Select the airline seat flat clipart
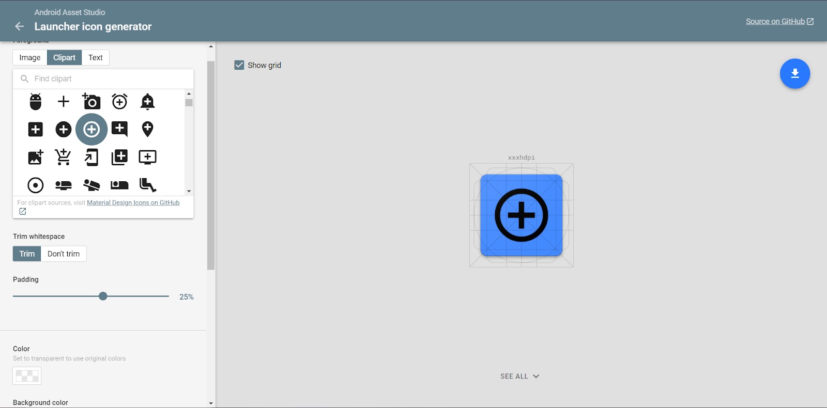The width and height of the screenshot is (827, 408). tap(64, 185)
